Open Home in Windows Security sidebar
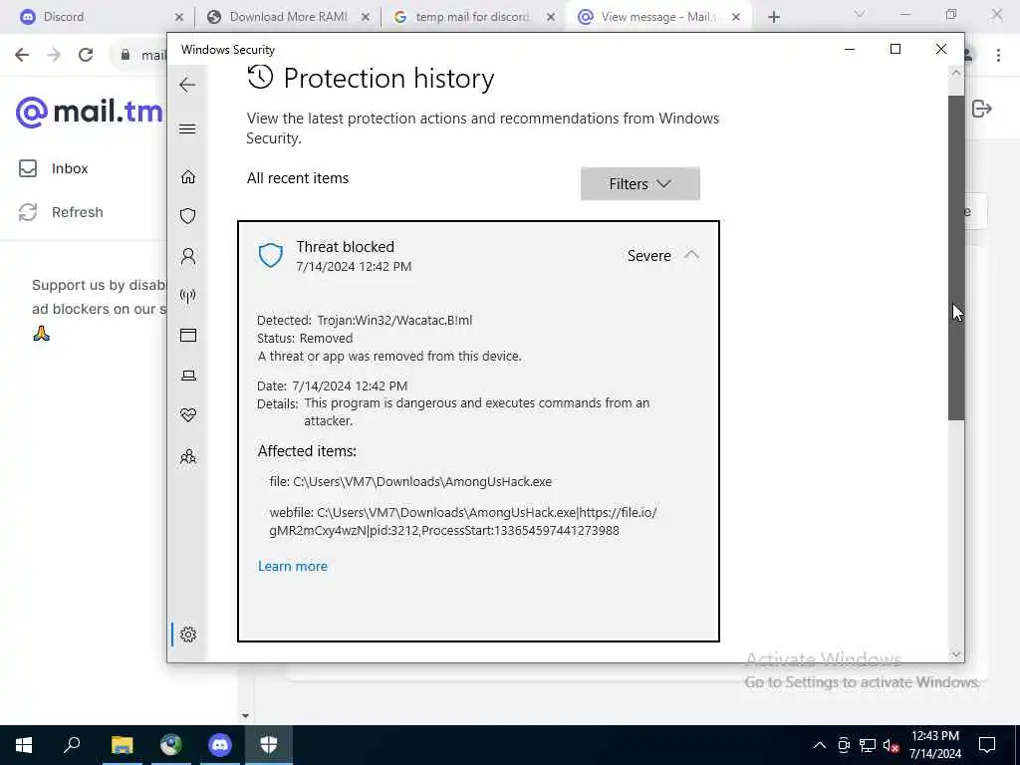1020x765 pixels. coord(188,177)
